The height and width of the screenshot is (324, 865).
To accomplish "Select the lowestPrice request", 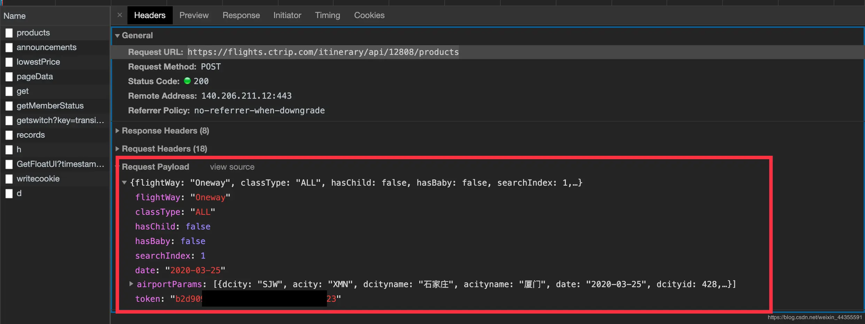I will coord(55,62).
